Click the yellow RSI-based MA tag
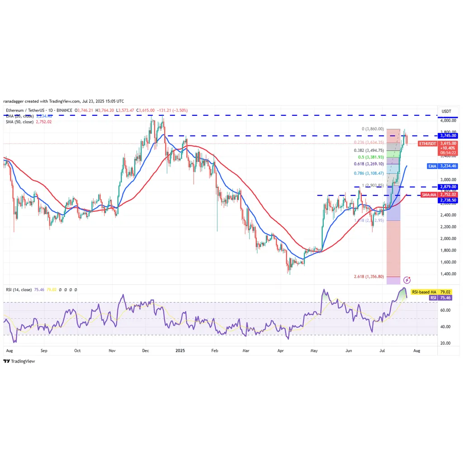The height and width of the screenshot is (463, 463). [424, 292]
